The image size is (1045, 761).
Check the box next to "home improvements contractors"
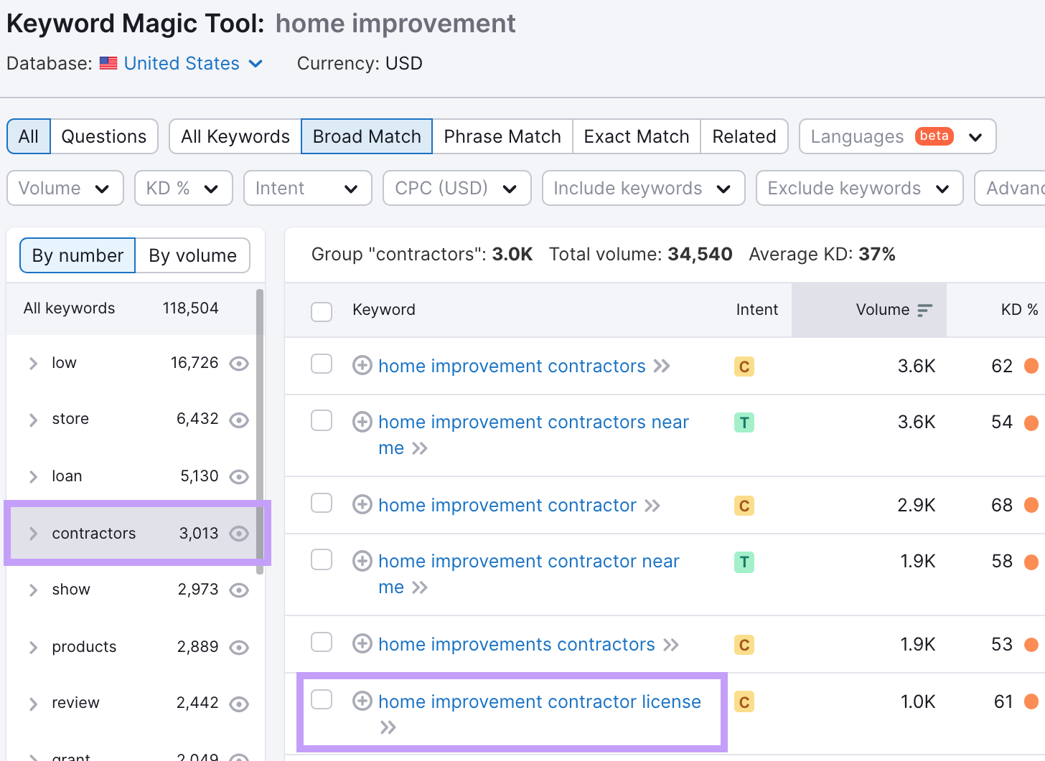[x=321, y=642]
